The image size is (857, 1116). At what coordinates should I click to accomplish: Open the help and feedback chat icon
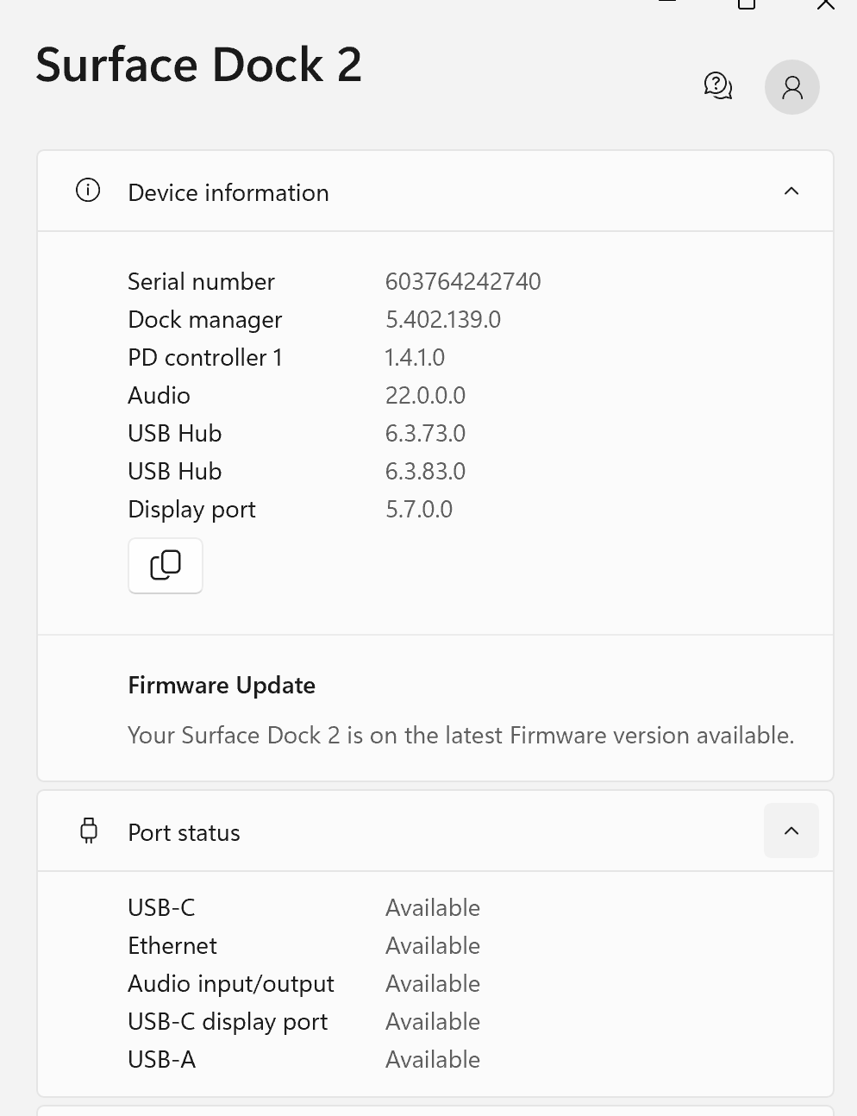click(717, 86)
